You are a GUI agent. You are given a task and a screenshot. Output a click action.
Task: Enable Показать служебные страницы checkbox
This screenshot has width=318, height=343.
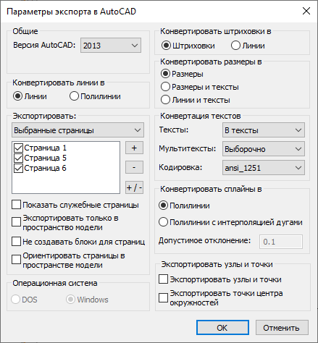tap(16, 205)
